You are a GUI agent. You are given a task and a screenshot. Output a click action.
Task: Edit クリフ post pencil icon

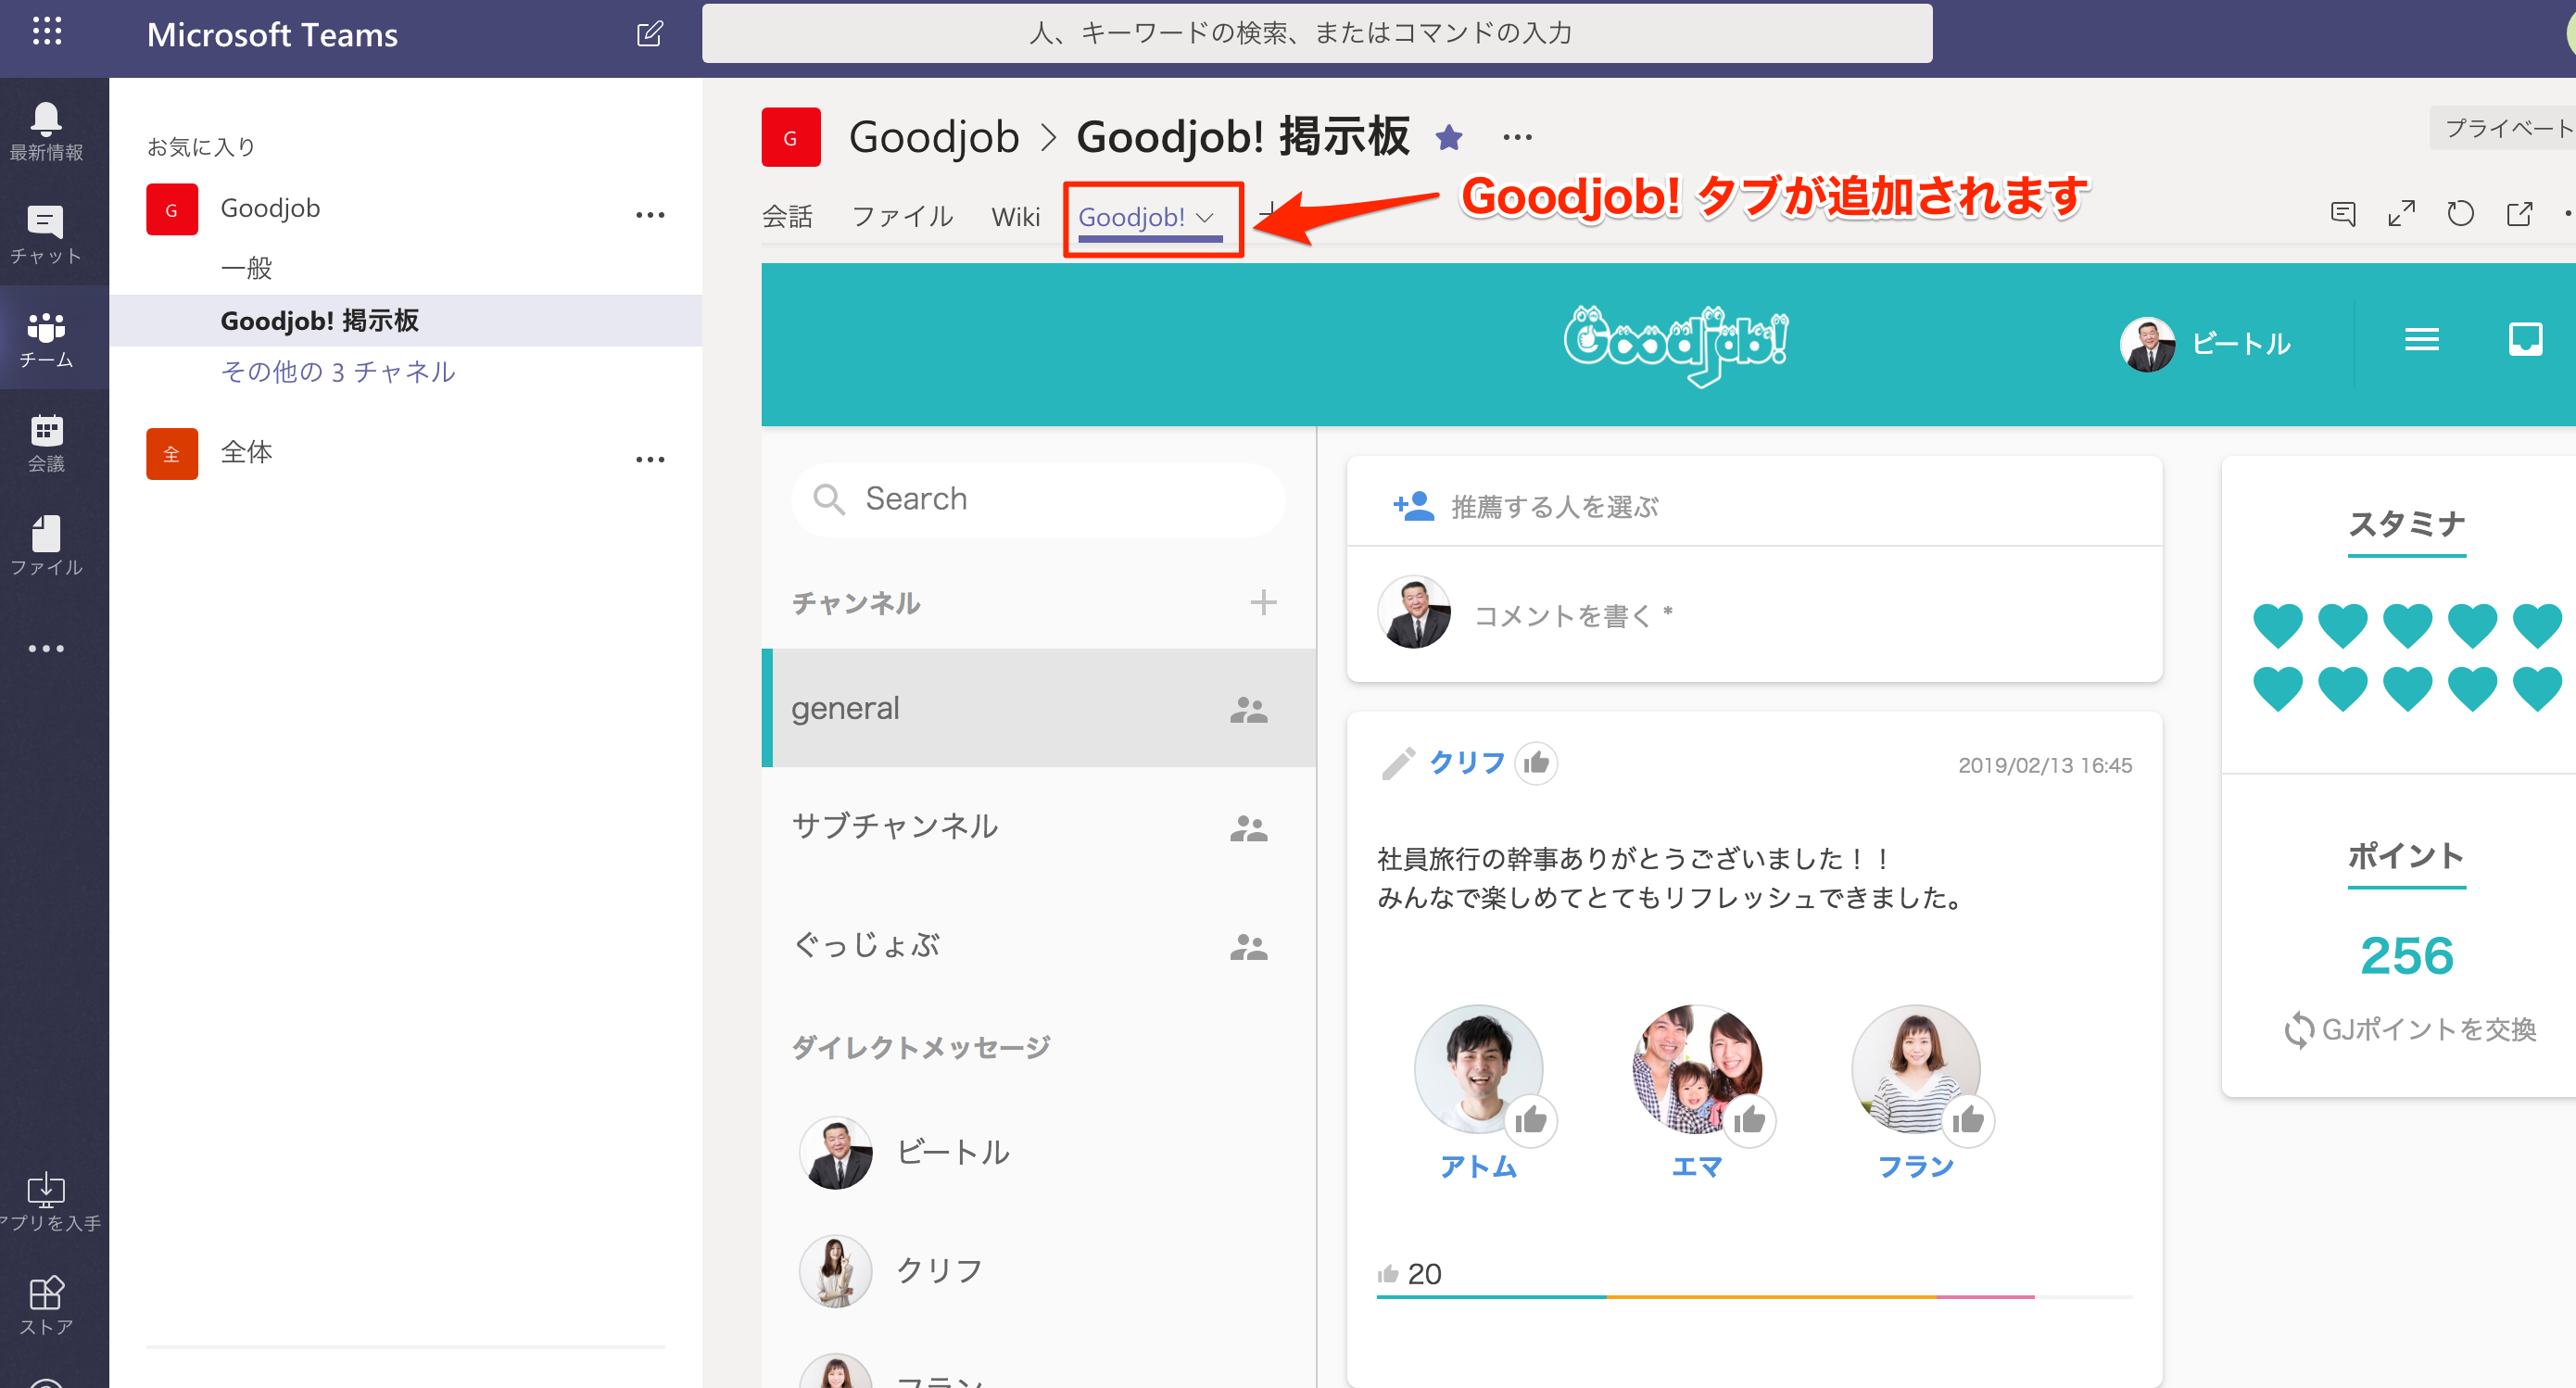1398,763
